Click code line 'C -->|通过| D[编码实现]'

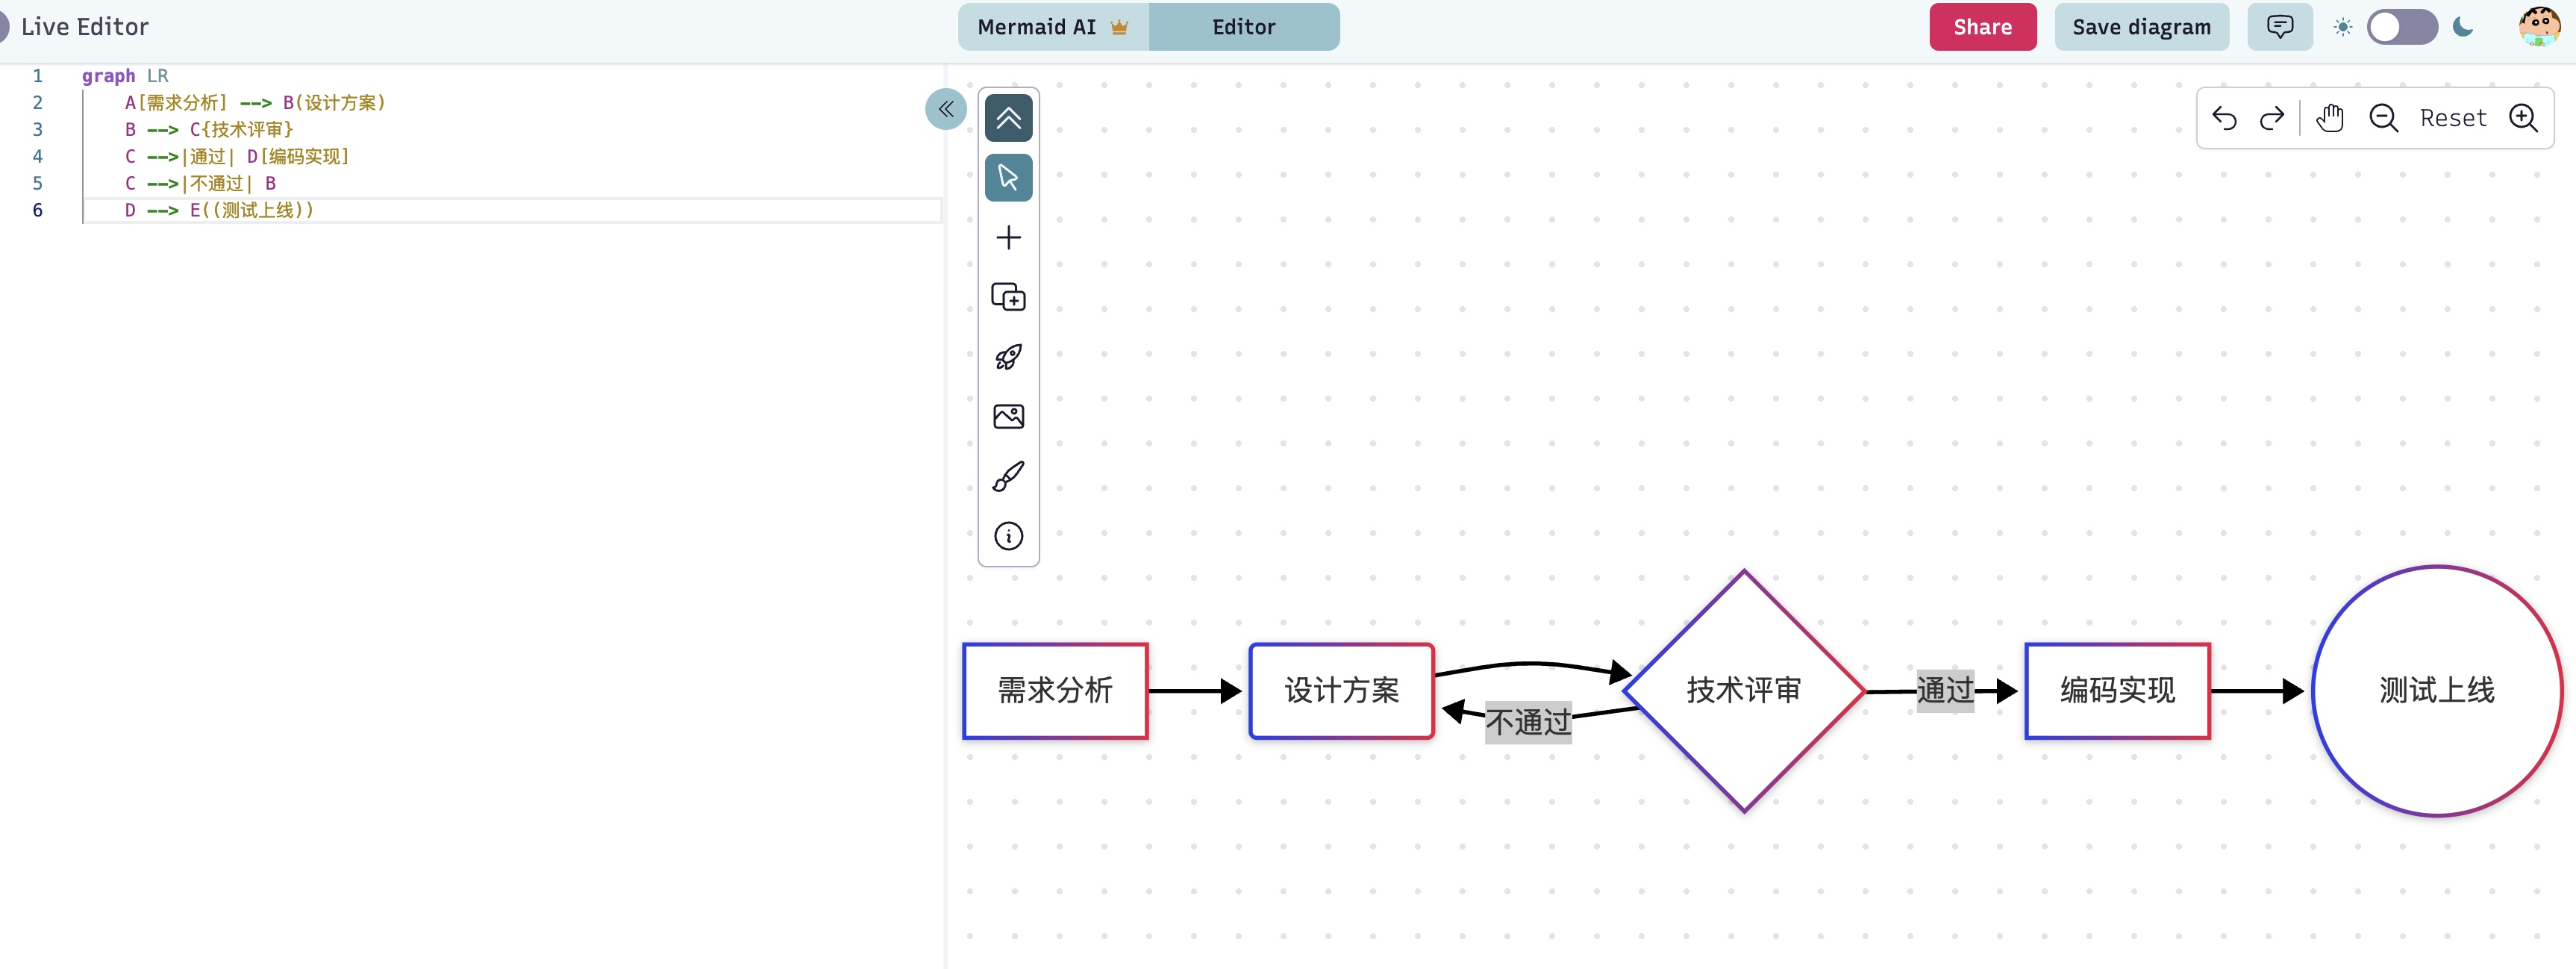[237, 157]
